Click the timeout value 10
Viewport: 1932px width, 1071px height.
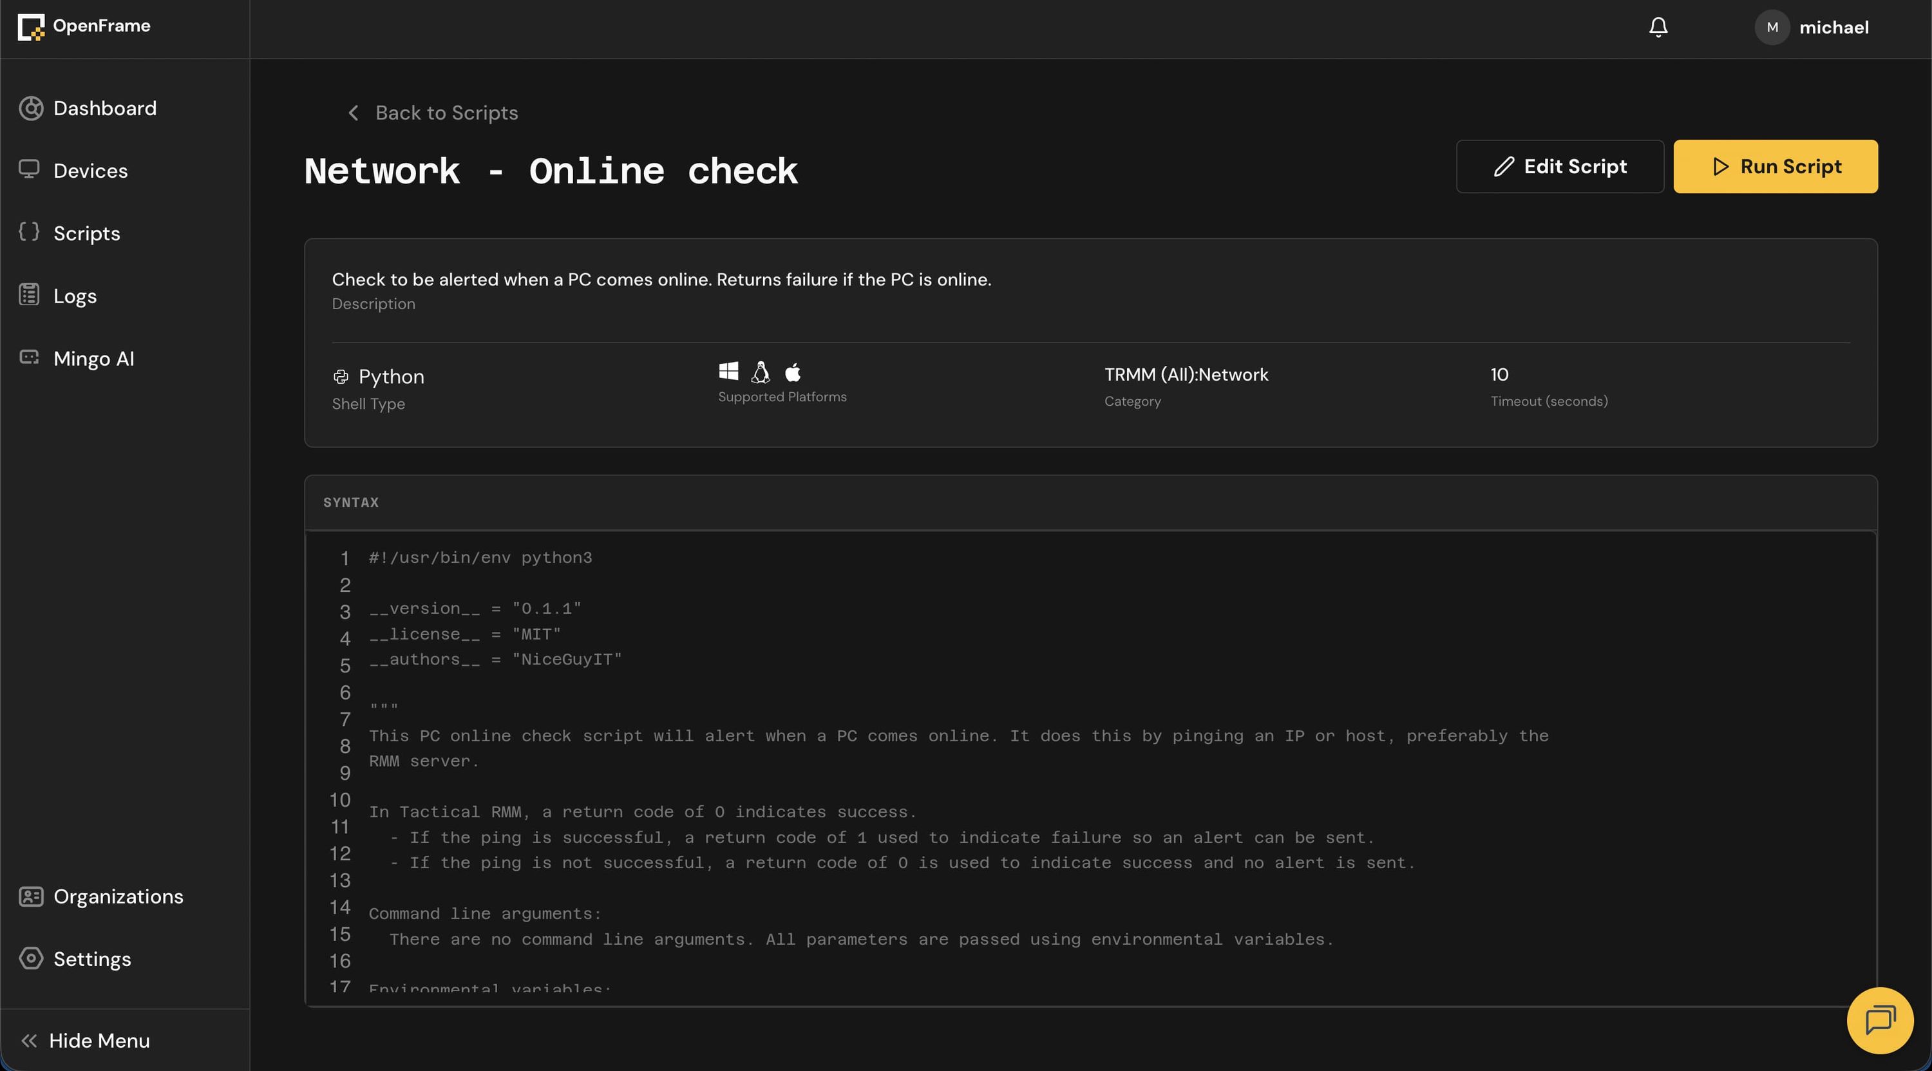point(1499,374)
